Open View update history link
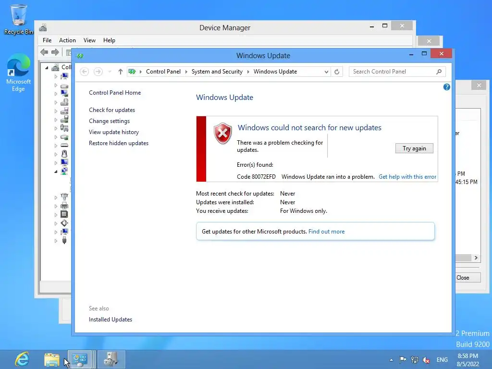Screen dimensions: 492x369 tap(114, 132)
